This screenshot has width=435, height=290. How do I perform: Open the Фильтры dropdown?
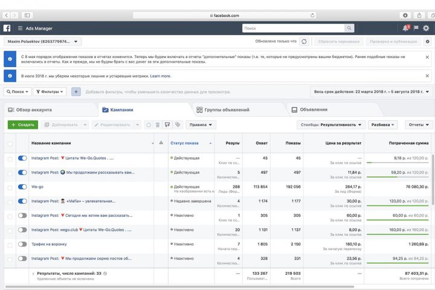click(50, 92)
